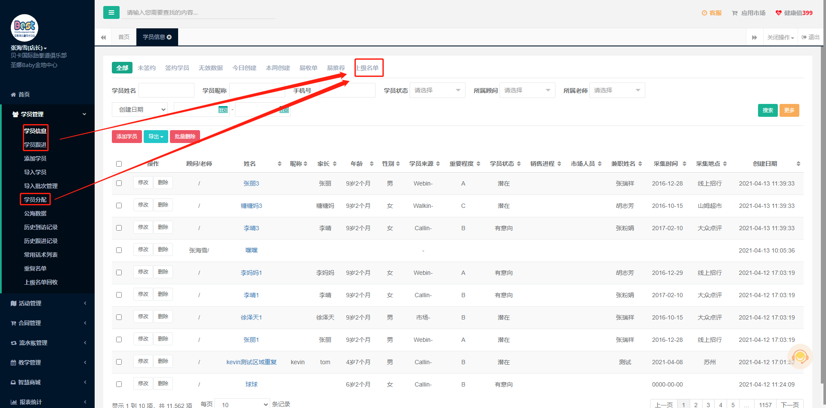Open 公海数据 in sidebar menu

pyautogui.click(x=35, y=213)
